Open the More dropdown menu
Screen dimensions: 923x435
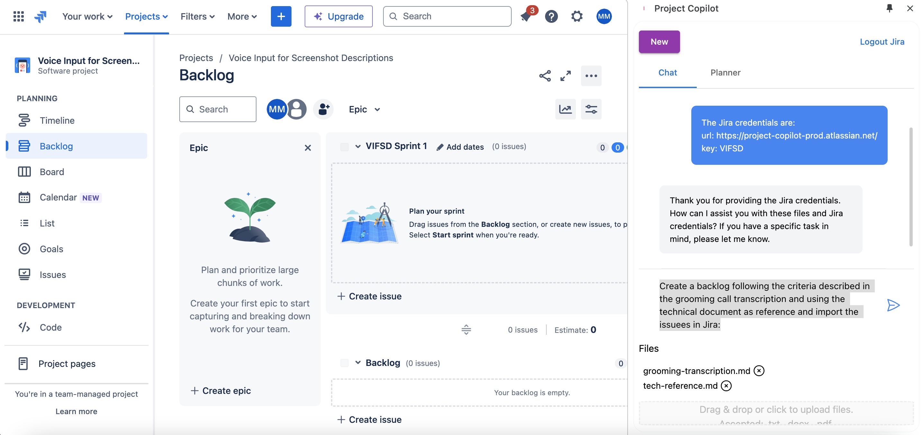[x=242, y=16]
